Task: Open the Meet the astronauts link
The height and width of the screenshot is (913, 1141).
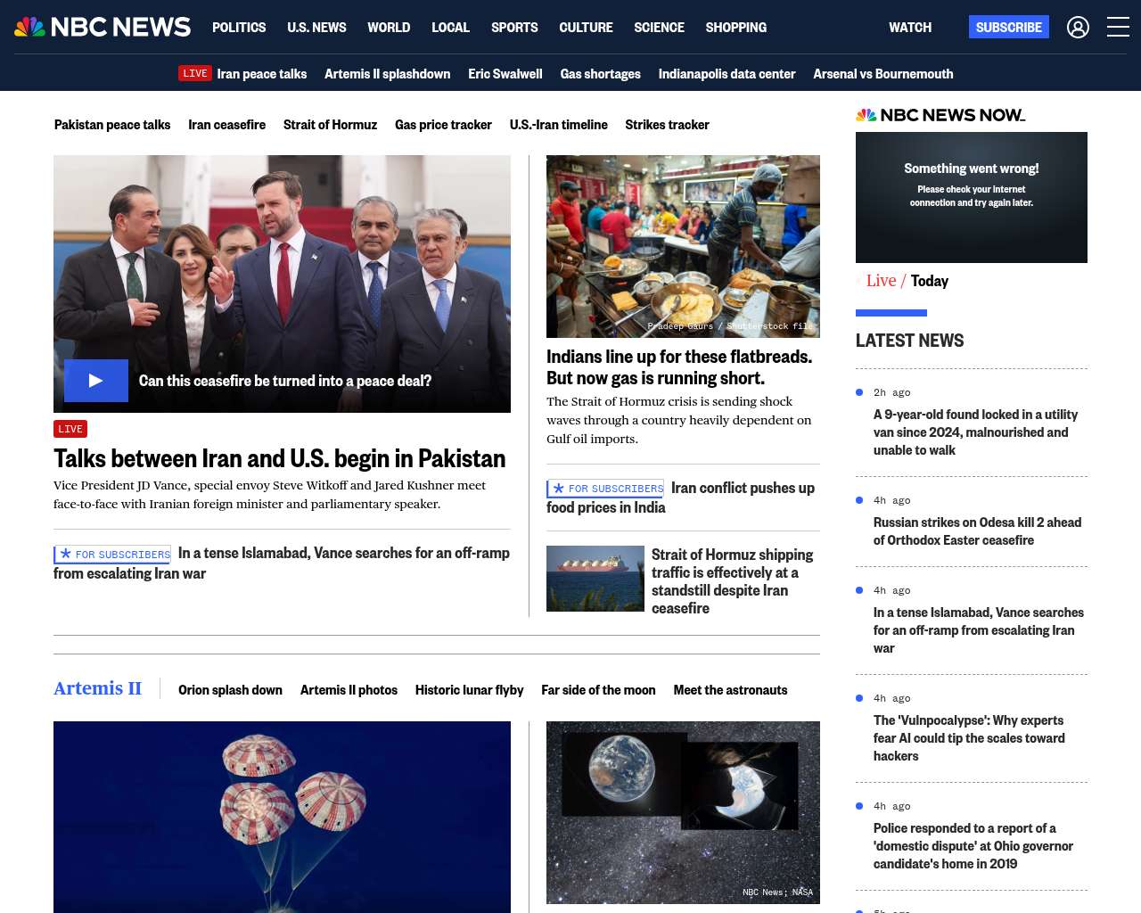Action: click(x=730, y=690)
